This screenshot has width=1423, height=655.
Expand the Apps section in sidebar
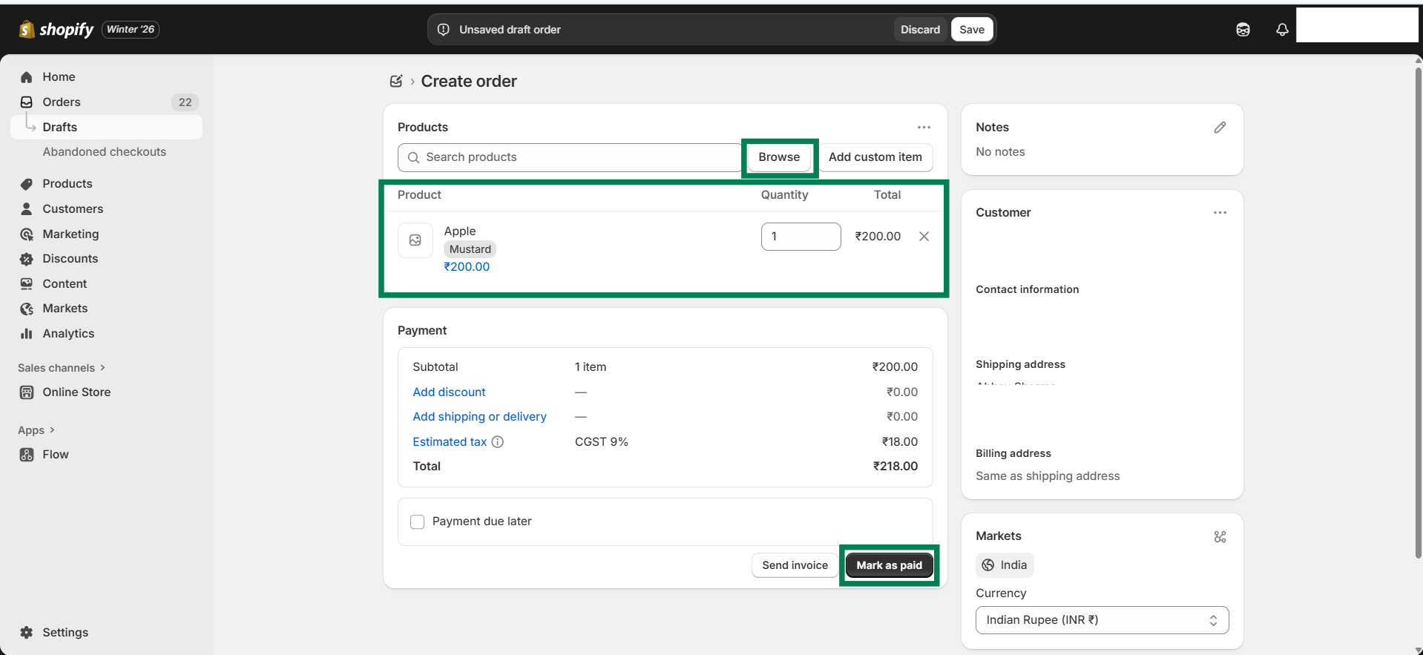click(36, 430)
